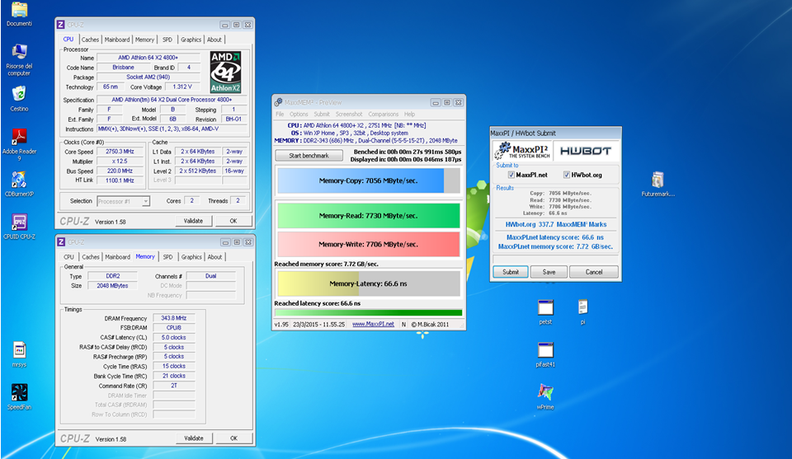Open the Options menu in MaxxMEM²
This screenshot has width=792, height=459.
click(299, 114)
